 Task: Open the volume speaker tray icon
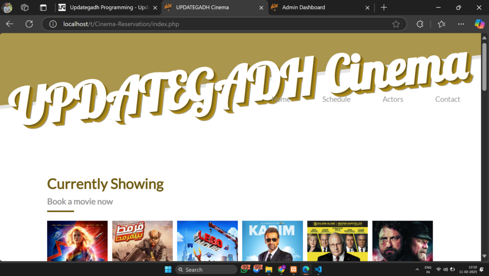point(446,269)
